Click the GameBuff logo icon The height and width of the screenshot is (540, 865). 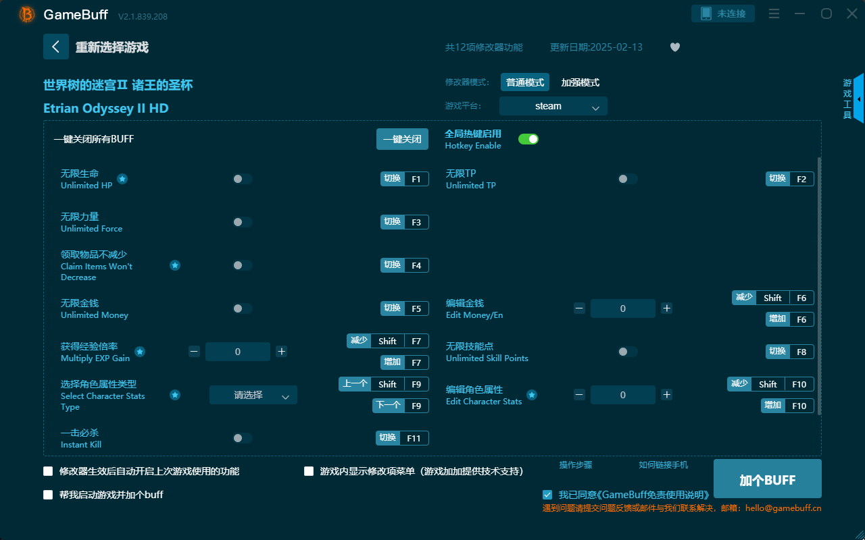click(x=27, y=14)
